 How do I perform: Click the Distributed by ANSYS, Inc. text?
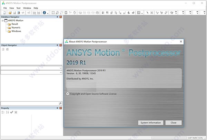tap(80, 79)
